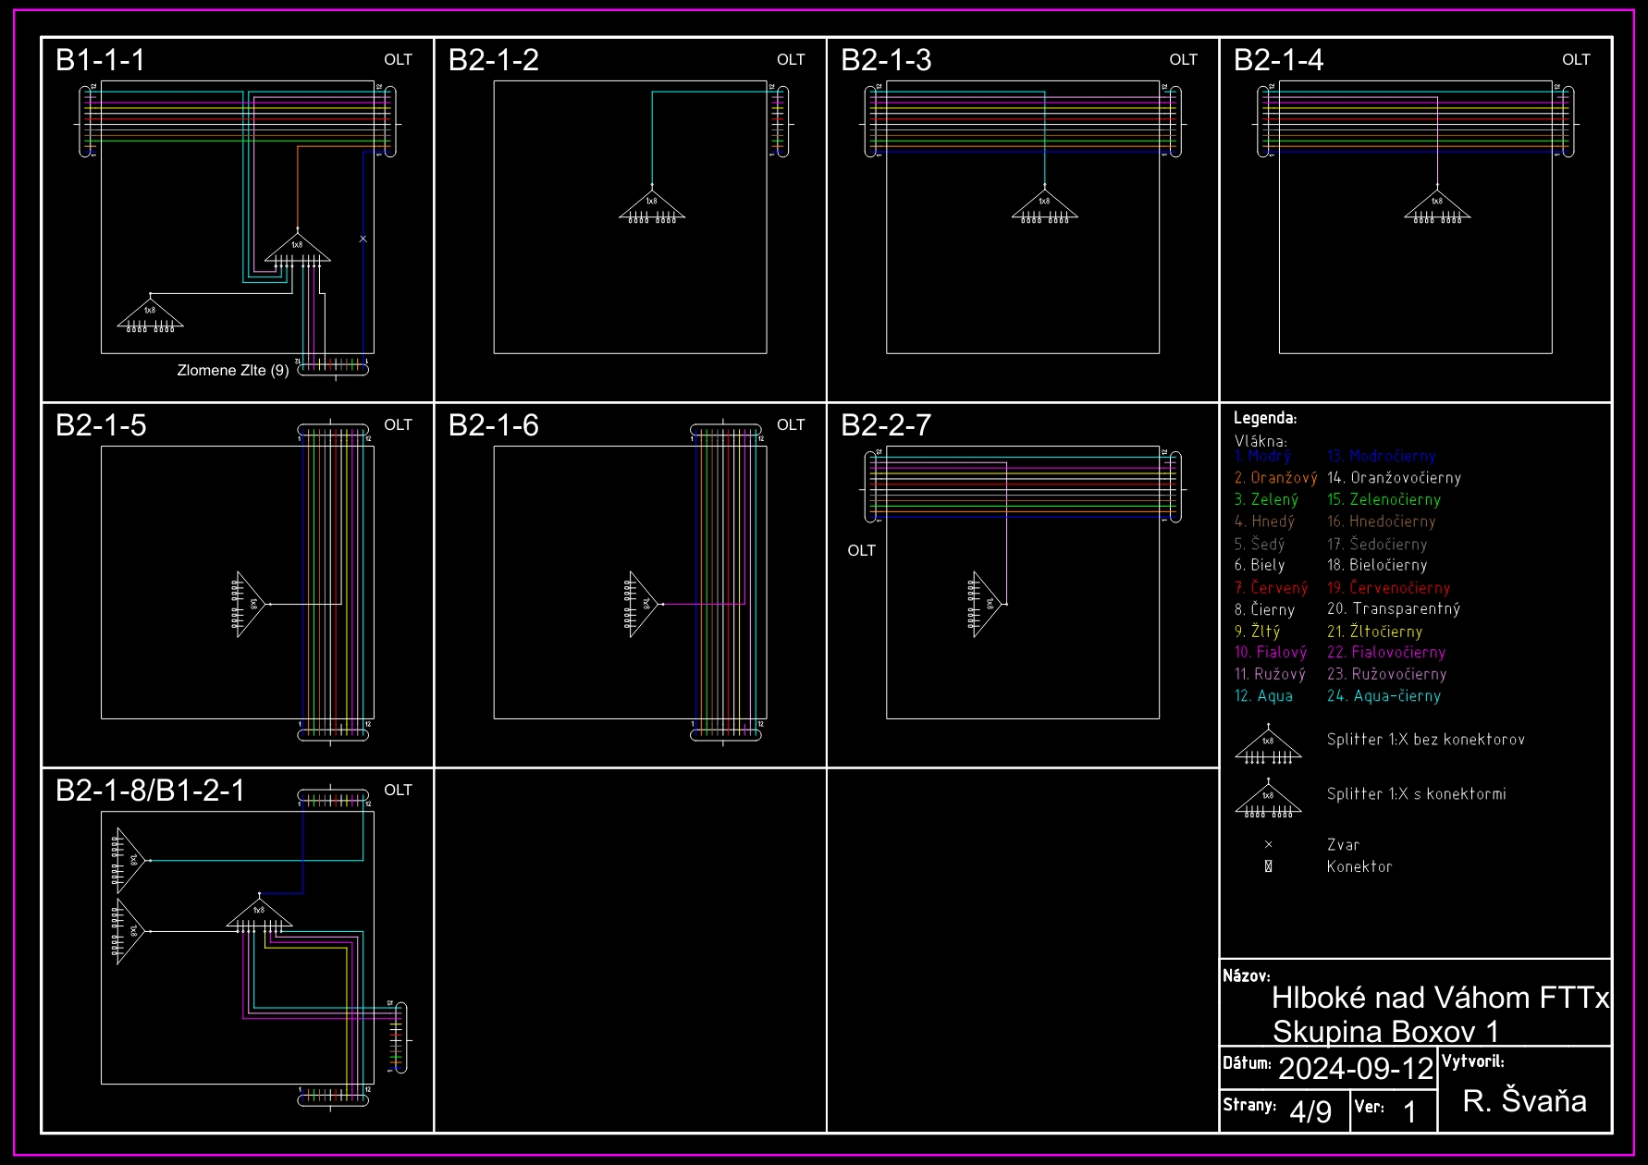Select the splitter in box B2-2-7

coord(986,604)
